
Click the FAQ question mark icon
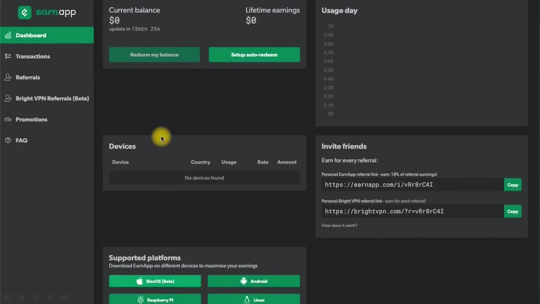click(8, 140)
